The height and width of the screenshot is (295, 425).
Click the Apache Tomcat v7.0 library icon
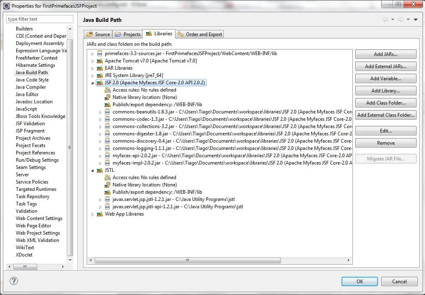coord(100,61)
